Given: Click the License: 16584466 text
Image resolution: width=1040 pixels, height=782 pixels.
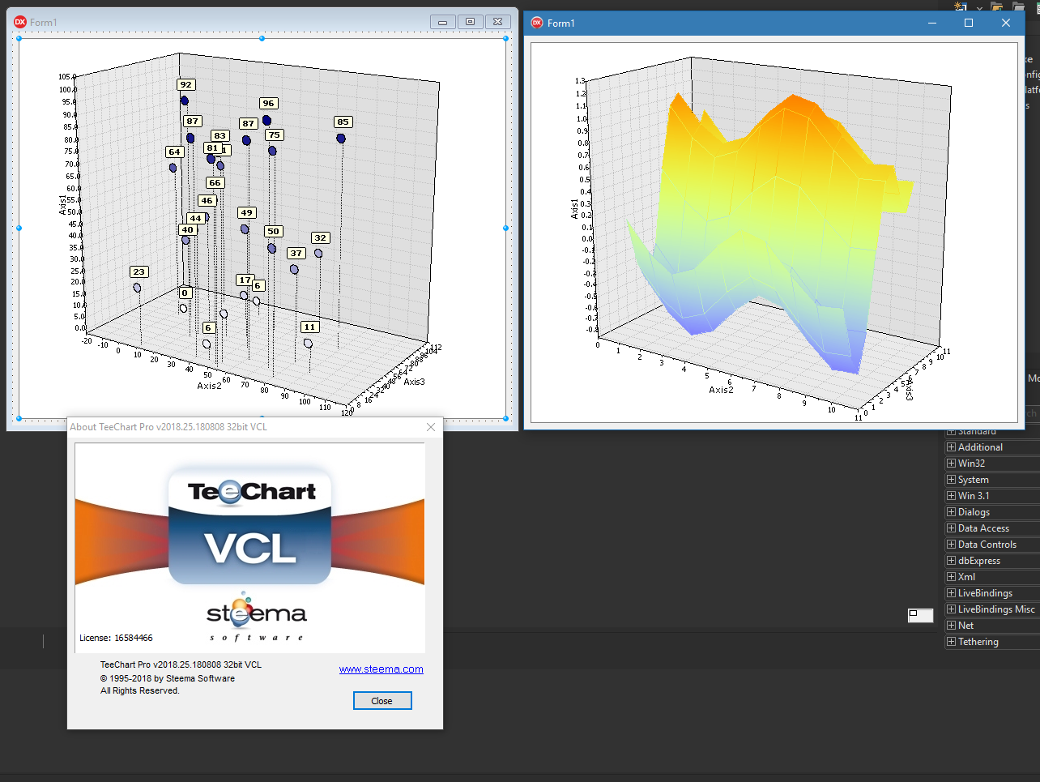Looking at the screenshot, I should (116, 638).
